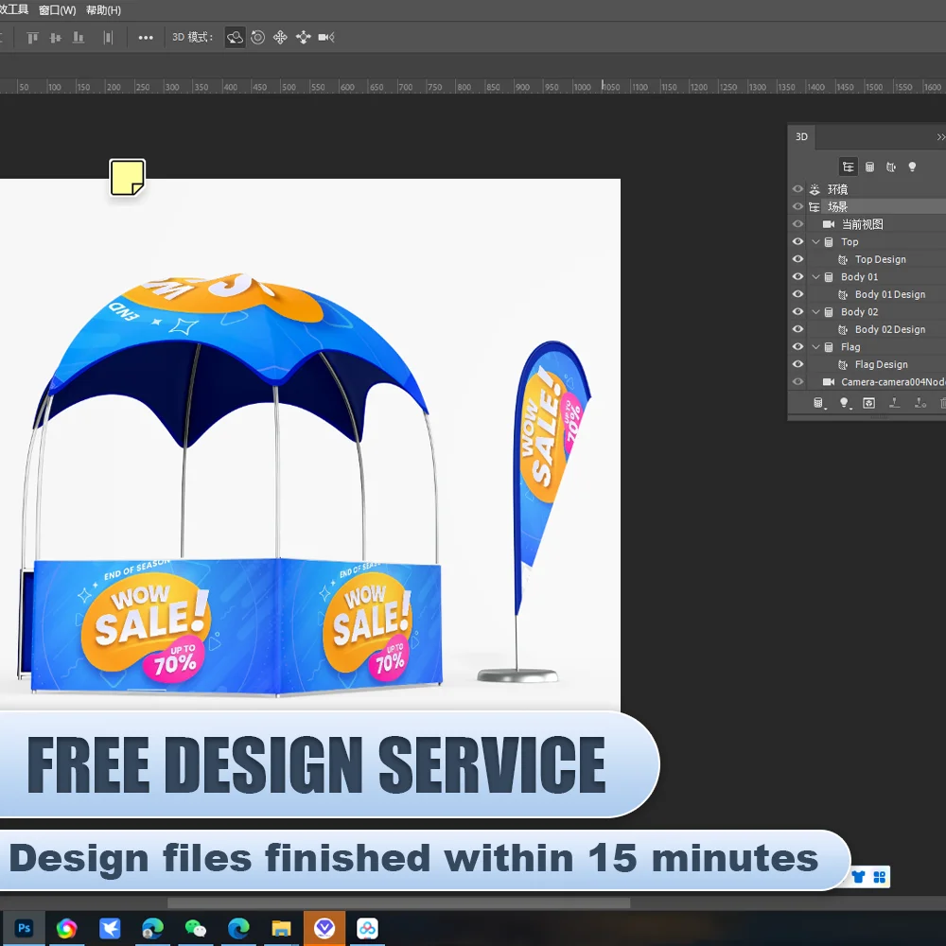The width and height of the screenshot is (946, 946).
Task: Collapse the Body 02 mesh group
Action: coord(815,312)
